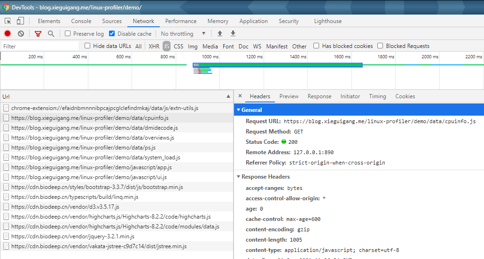
Task: Open the Timing tab in details
Action: tap(377, 96)
